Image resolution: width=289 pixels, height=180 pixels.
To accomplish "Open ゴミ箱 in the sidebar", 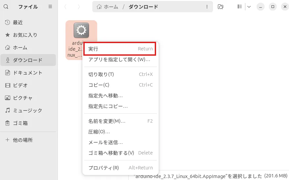I will click(x=20, y=123).
